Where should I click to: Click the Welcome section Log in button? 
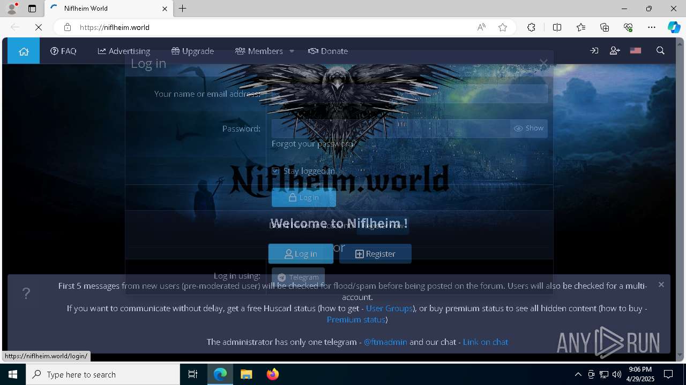coord(301,253)
